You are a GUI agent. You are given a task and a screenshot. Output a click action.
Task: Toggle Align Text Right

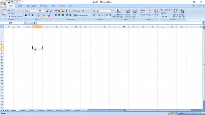point(63,15)
